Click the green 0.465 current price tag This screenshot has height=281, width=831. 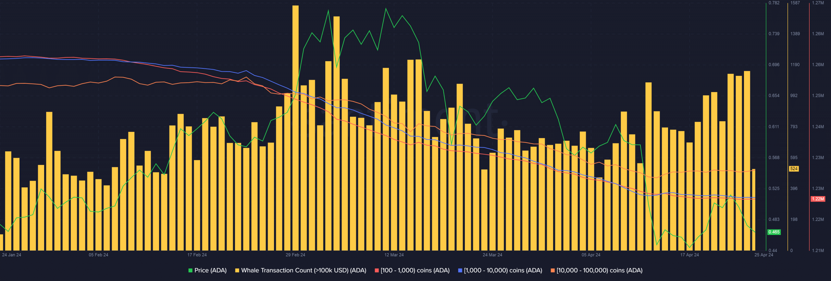tap(774, 232)
